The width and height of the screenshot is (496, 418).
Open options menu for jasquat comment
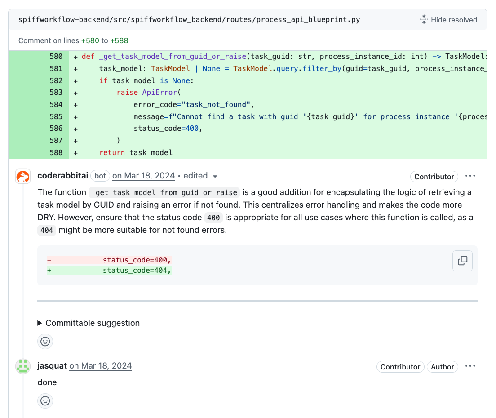pyautogui.click(x=470, y=366)
